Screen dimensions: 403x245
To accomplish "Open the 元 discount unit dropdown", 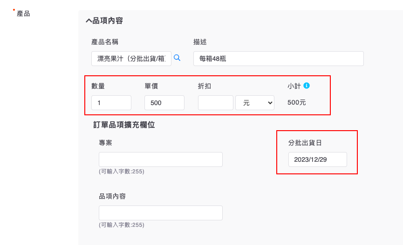I will coord(255,103).
